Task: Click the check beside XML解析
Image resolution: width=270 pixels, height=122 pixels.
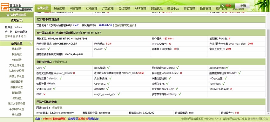Action: click(108, 89)
